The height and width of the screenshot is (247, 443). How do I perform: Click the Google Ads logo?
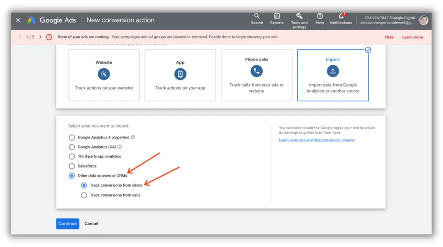pyautogui.click(x=52, y=20)
